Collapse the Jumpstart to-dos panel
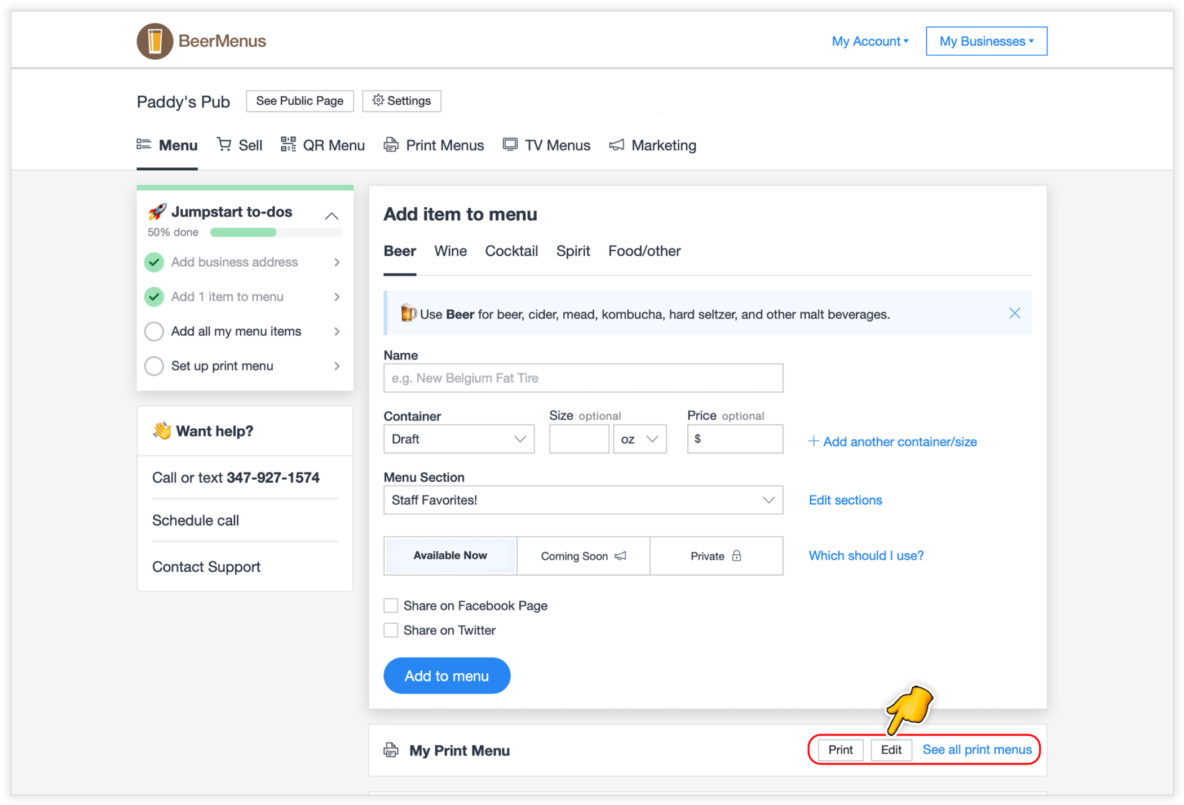Image resolution: width=1184 pixels, height=805 pixels. [x=332, y=216]
